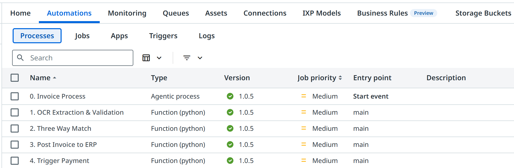514x168 pixels.
Task: Check the box for 4. Trigger Payment
Action: 15,161
